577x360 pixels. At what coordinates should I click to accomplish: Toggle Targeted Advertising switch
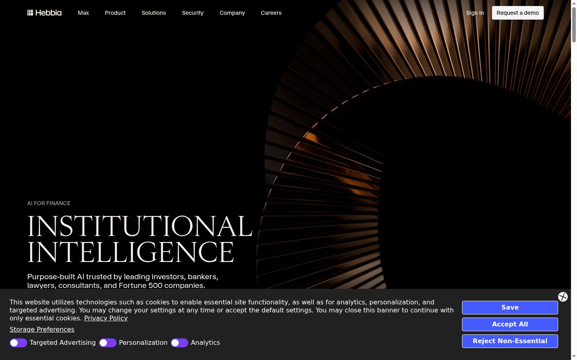tap(18, 343)
